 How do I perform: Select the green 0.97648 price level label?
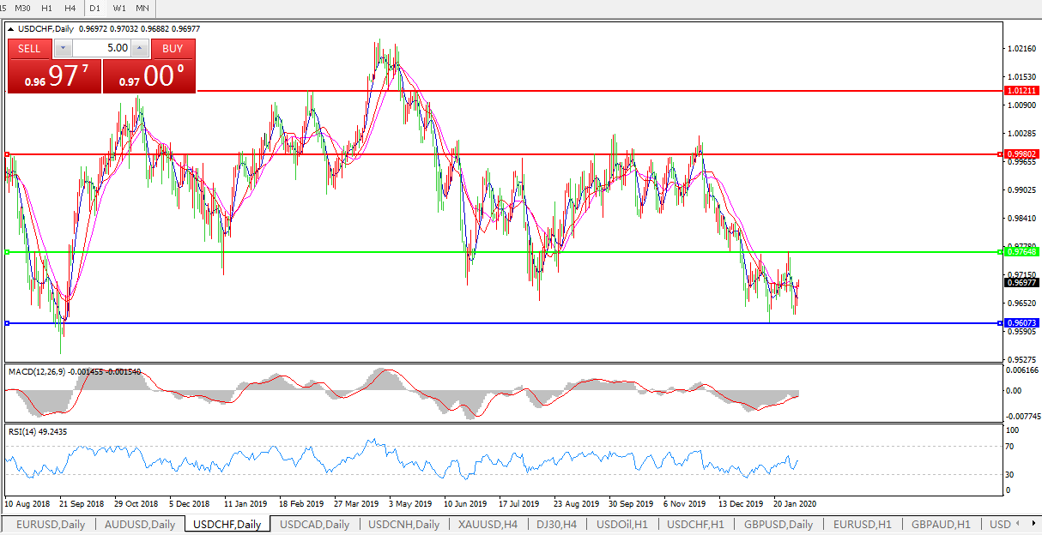[x=1021, y=252]
